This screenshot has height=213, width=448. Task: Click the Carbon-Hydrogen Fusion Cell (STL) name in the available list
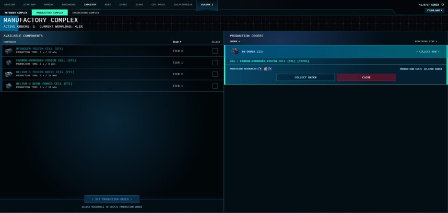(x=46, y=61)
